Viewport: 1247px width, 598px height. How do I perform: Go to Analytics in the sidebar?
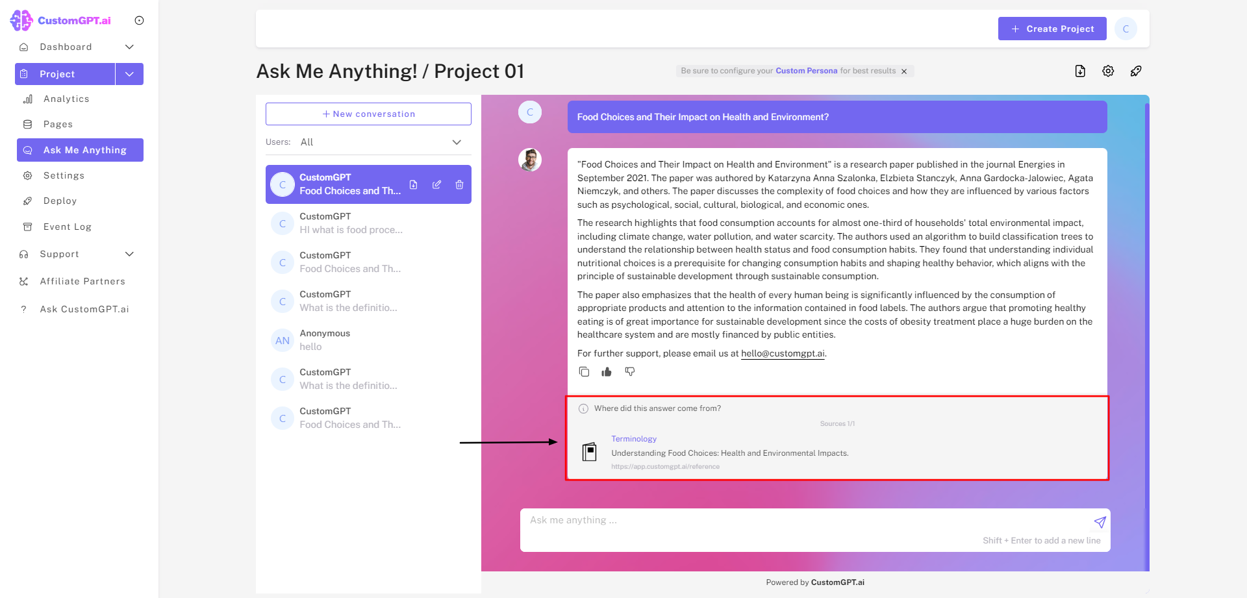coord(66,99)
